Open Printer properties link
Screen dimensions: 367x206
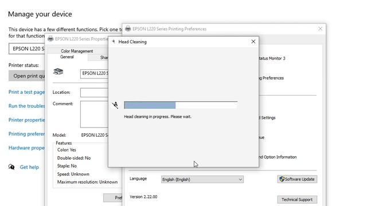pos(26,120)
